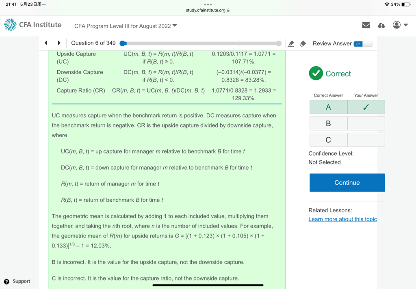This screenshot has width=416, height=289.
Task: Click the Support help icon
Action: coord(6,282)
